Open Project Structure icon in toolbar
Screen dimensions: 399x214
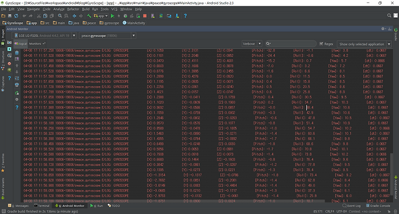[x=169, y=16]
